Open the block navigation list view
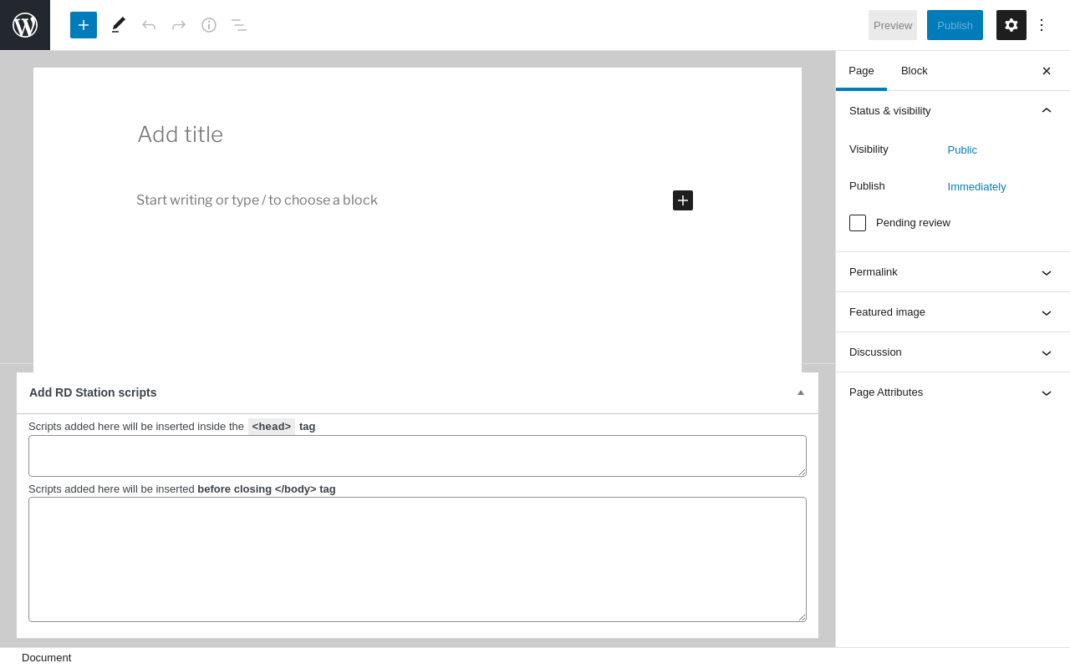 pyautogui.click(x=239, y=25)
